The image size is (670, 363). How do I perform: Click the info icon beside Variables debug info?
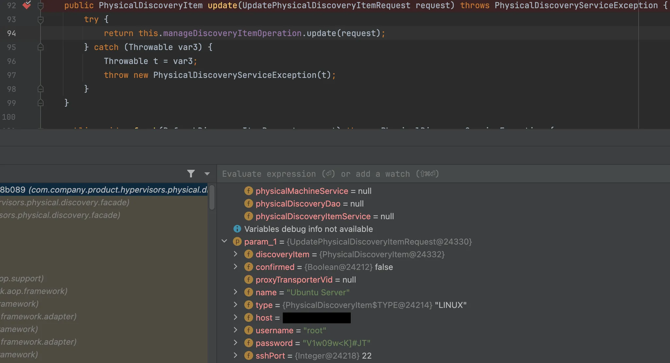pyautogui.click(x=237, y=229)
